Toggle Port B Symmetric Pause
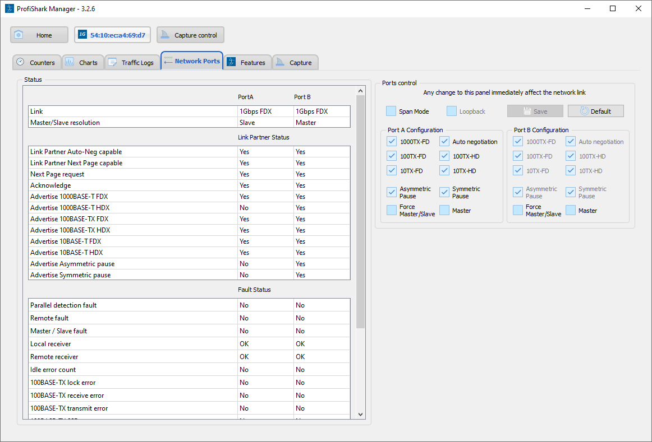The height and width of the screenshot is (442, 652). [x=571, y=192]
